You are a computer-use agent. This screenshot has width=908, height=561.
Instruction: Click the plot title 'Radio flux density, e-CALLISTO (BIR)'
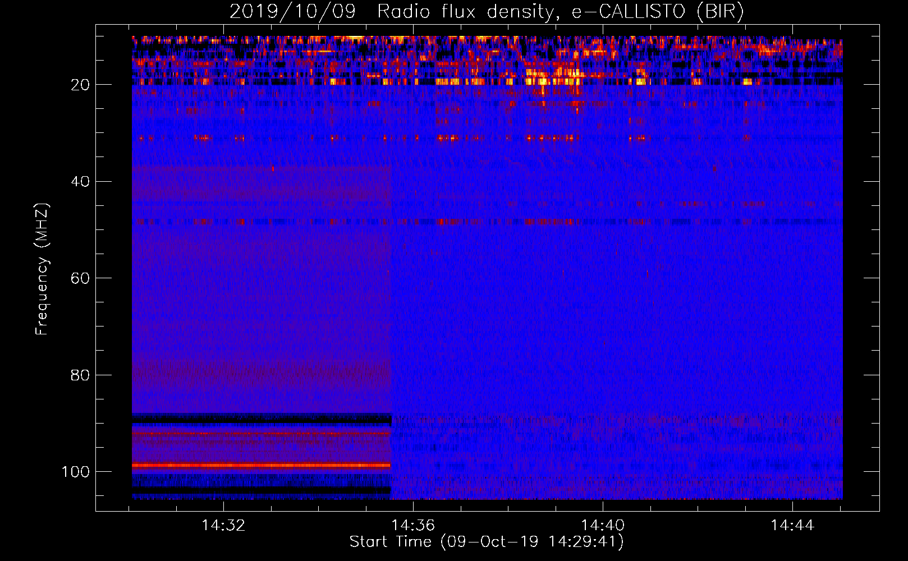(560, 11)
